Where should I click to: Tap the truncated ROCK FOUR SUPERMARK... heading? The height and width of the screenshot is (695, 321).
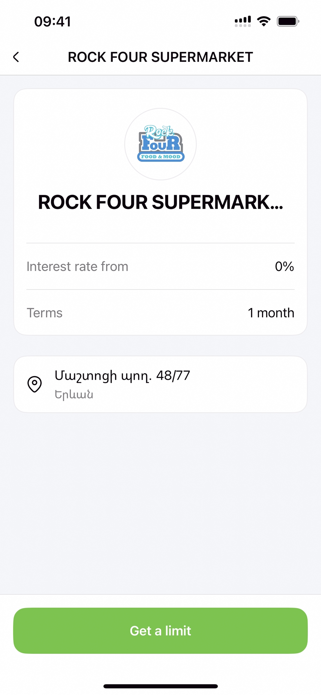(x=160, y=202)
